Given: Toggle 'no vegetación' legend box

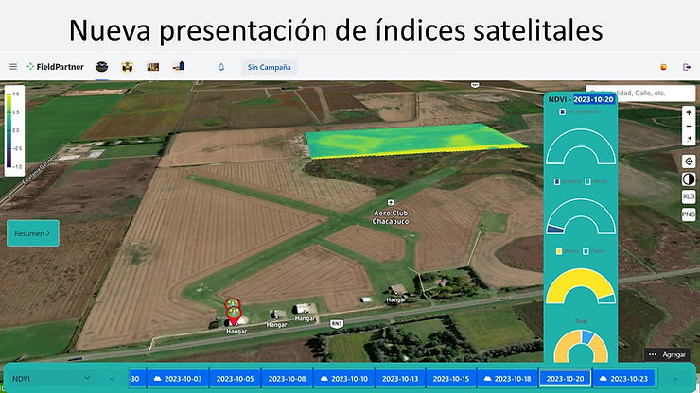Looking at the screenshot, I should tap(562, 111).
